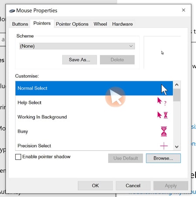Click the Help Select pink arrow question icon
This screenshot has height=197, width=196.
click(162, 101)
